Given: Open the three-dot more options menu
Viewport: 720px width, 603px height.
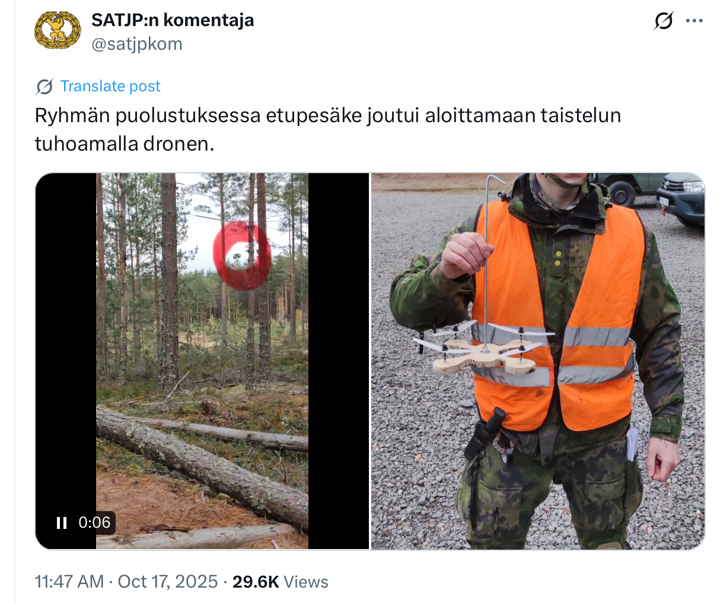Looking at the screenshot, I should point(694,21).
